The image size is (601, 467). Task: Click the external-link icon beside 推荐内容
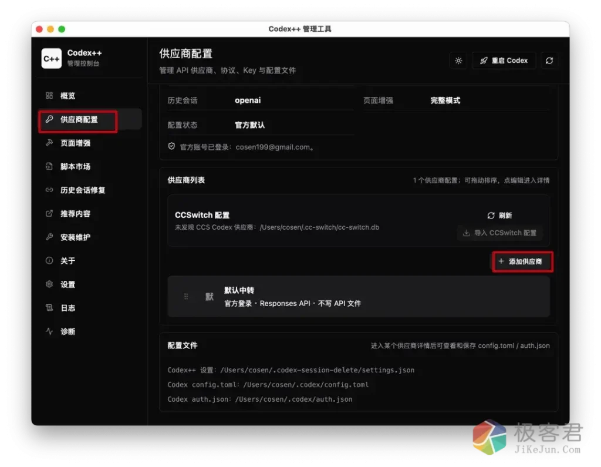[49, 213]
